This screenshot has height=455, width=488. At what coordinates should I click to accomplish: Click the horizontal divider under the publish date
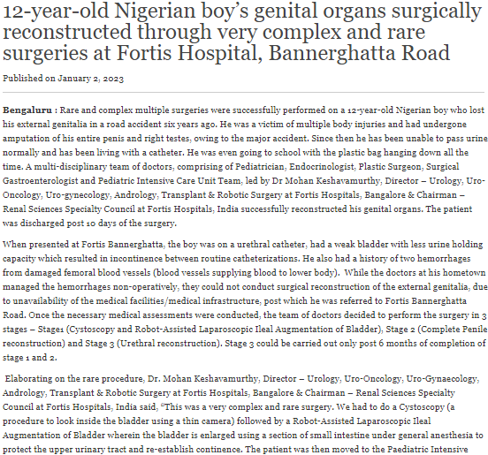[243, 93]
